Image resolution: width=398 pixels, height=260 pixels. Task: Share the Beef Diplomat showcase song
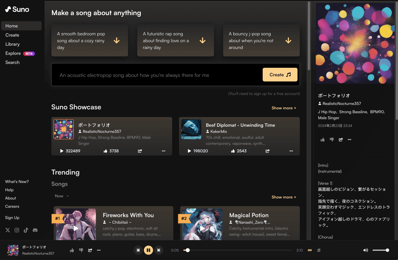click(x=268, y=151)
